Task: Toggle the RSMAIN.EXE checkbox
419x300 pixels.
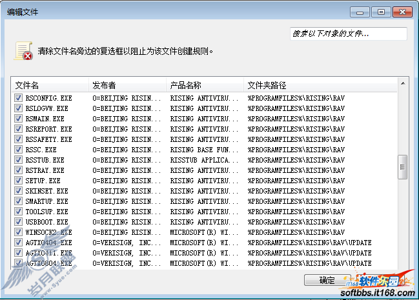Action: tap(18, 119)
